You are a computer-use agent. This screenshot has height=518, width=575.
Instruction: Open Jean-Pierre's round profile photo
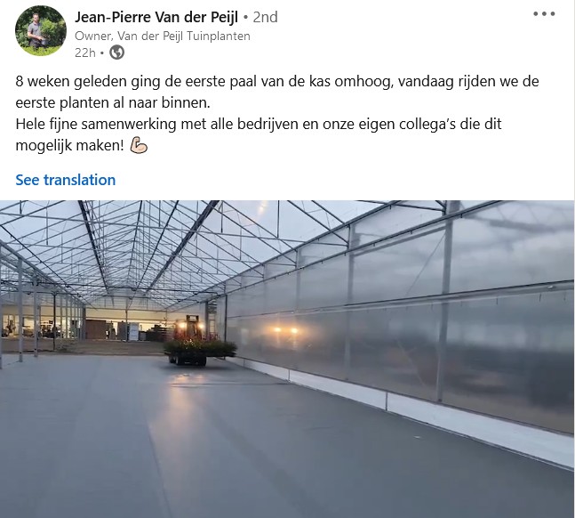pyautogui.click(x=41, y=30)
